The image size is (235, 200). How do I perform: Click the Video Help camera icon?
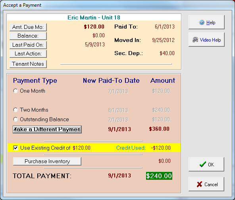pos(195,40)
